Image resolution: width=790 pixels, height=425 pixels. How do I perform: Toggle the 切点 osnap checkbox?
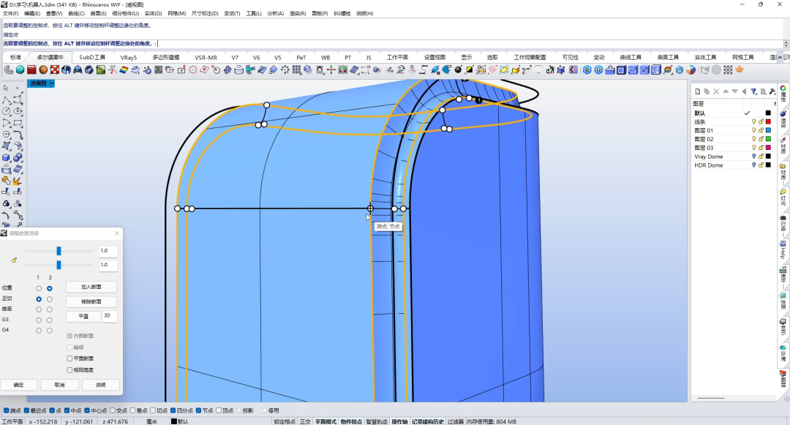point(153,411)
